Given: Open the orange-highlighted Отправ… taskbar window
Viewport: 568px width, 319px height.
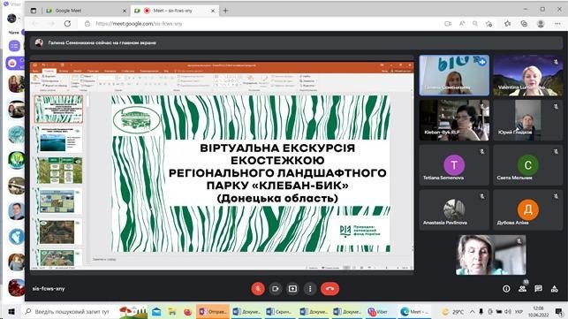Looking at the screenshot, I should coord(213,311).
